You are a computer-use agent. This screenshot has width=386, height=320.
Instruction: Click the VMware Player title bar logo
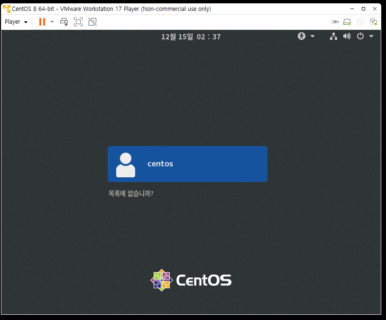click(7, 9)
